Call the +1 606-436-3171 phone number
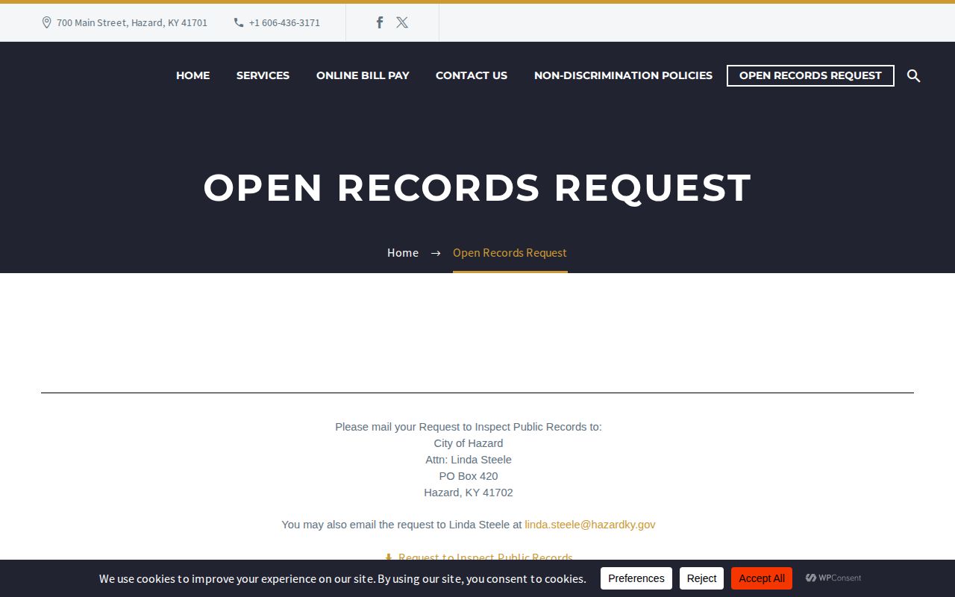955x597 pixels. (x=284, y=22)
